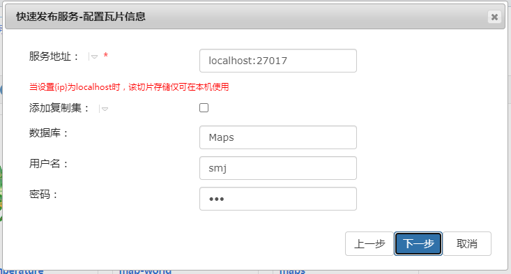The image size is (511, 274).
Task: Click the 数据库 label
Action: [x=49, y=133]
